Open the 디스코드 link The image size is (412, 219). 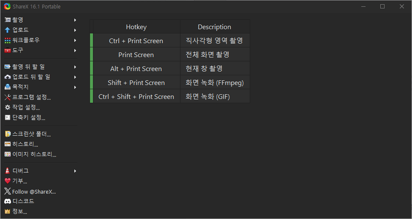tap(41, 201)
